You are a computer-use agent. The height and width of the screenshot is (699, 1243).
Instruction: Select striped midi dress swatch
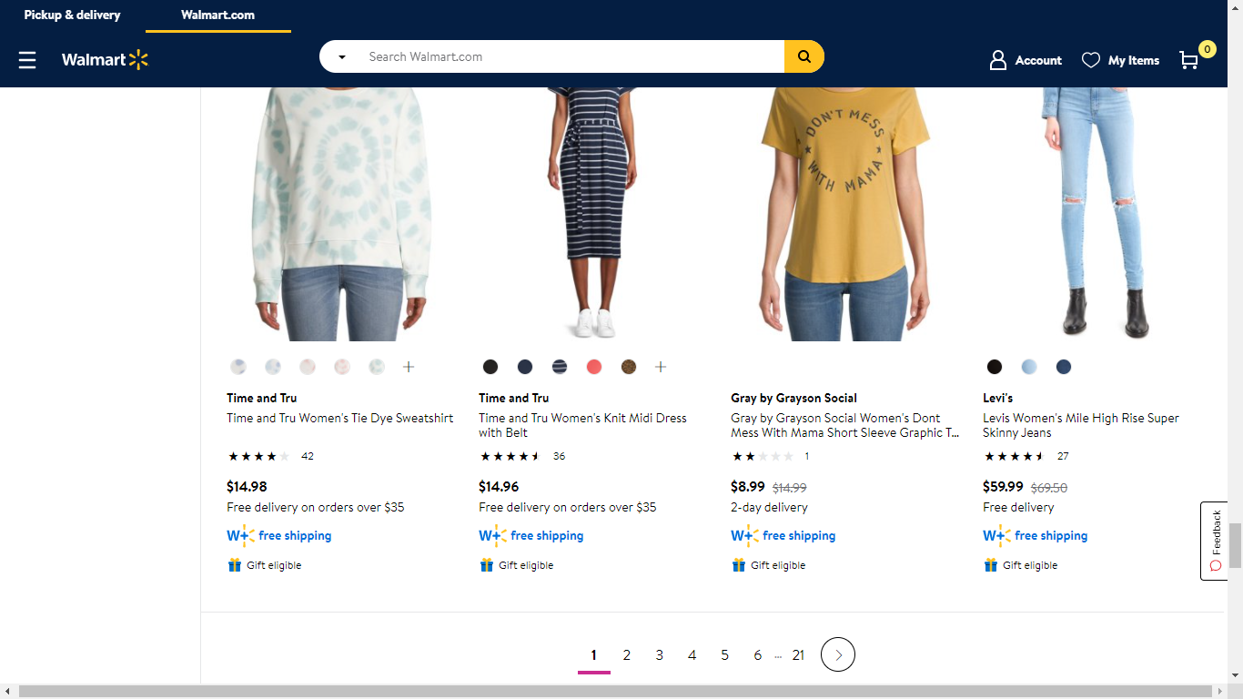pyautogui.click(x=560, y=367)
